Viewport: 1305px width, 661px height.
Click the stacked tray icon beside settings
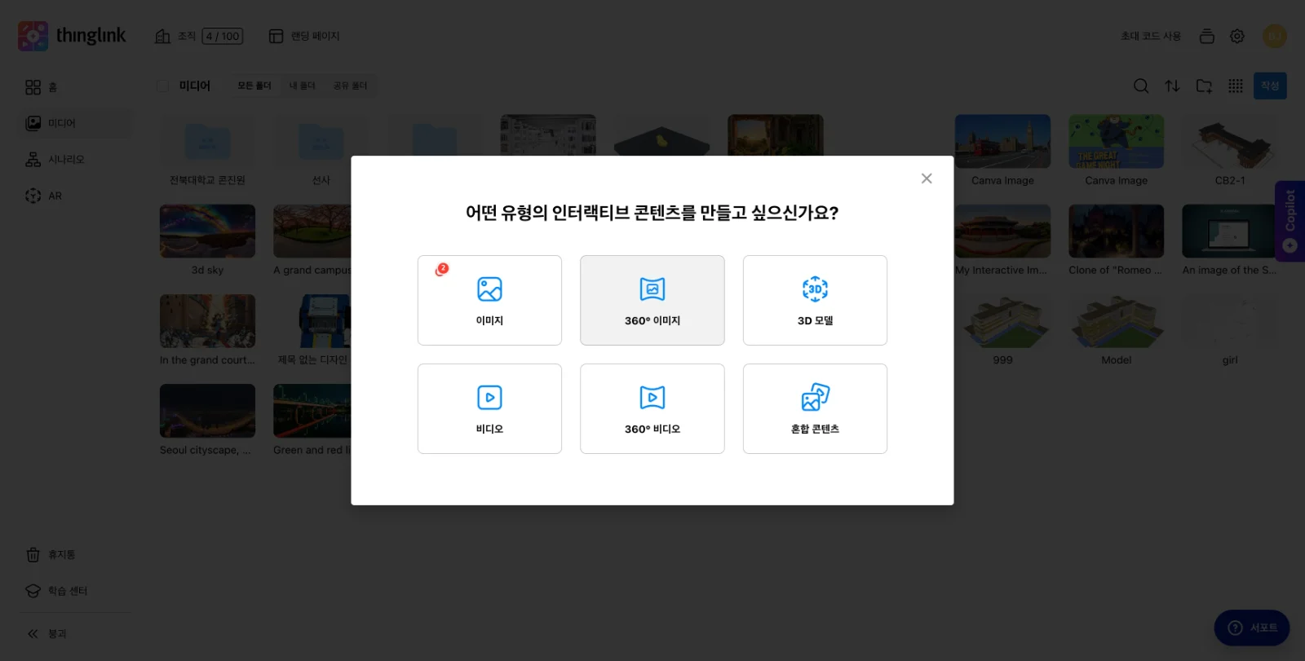click(1207, 36)
